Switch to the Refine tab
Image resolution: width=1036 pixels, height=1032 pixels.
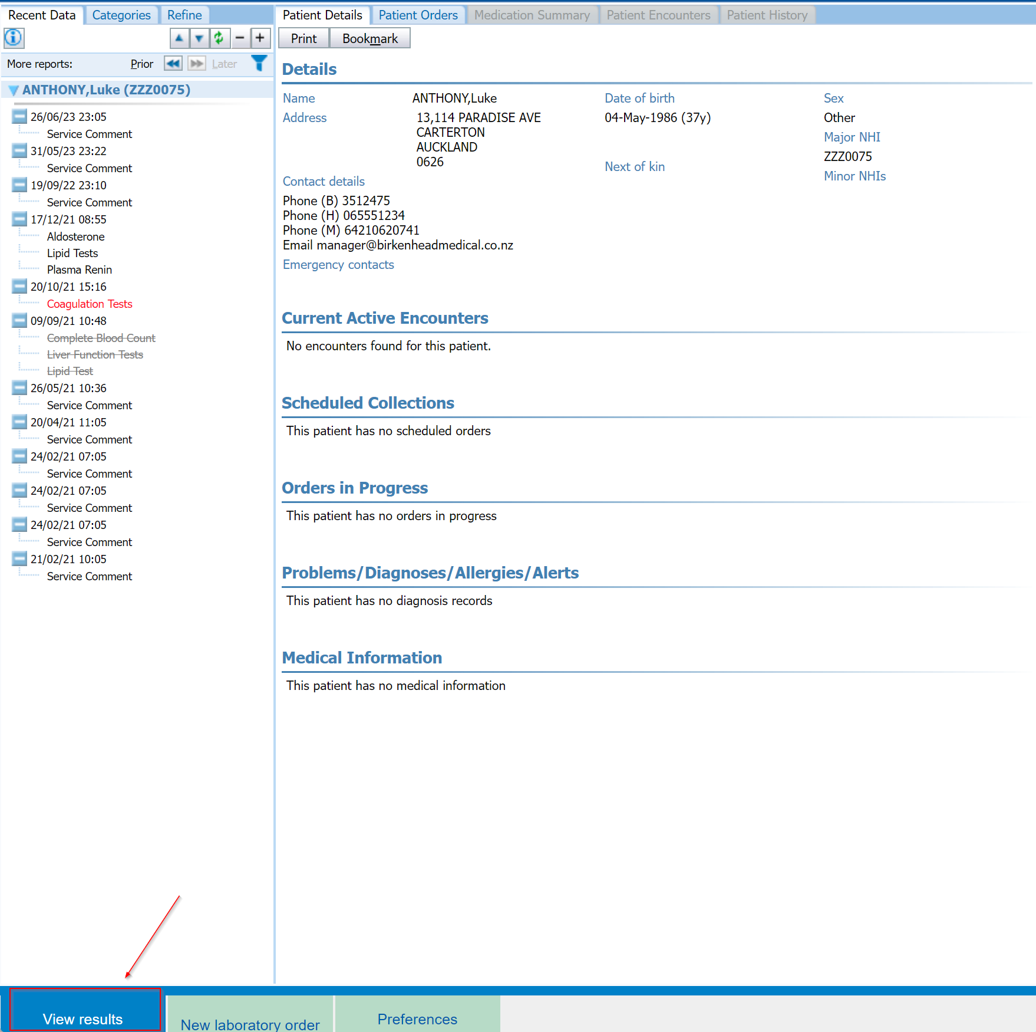coord(184,15)
